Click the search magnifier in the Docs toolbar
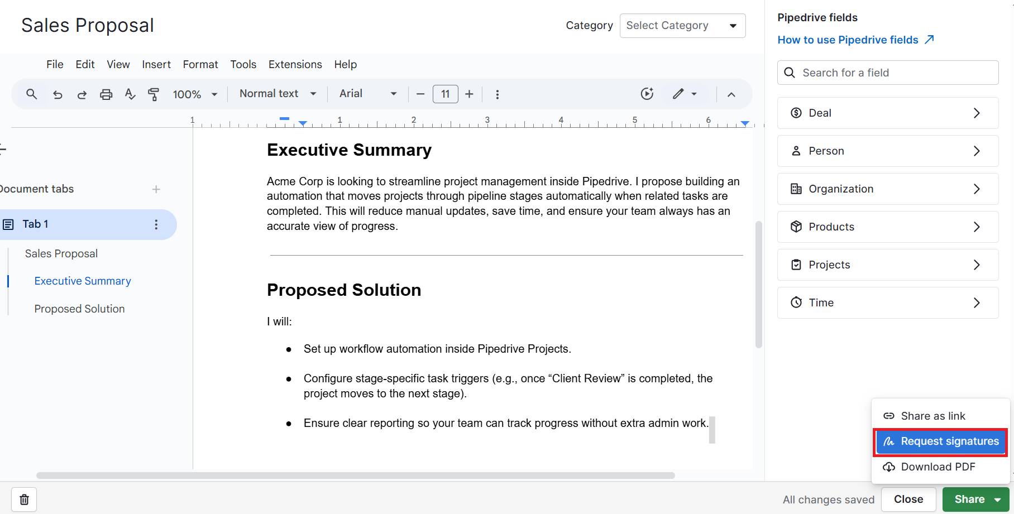Screen dimensions: 1014x514 [x=32, y=94]
